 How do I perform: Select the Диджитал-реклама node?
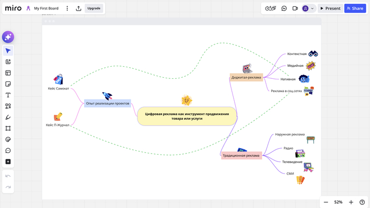point(246,77)
